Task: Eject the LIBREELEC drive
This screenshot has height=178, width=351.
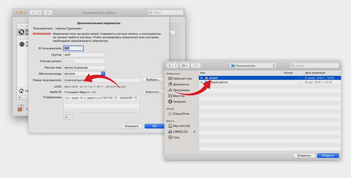Action: (194, 132)
